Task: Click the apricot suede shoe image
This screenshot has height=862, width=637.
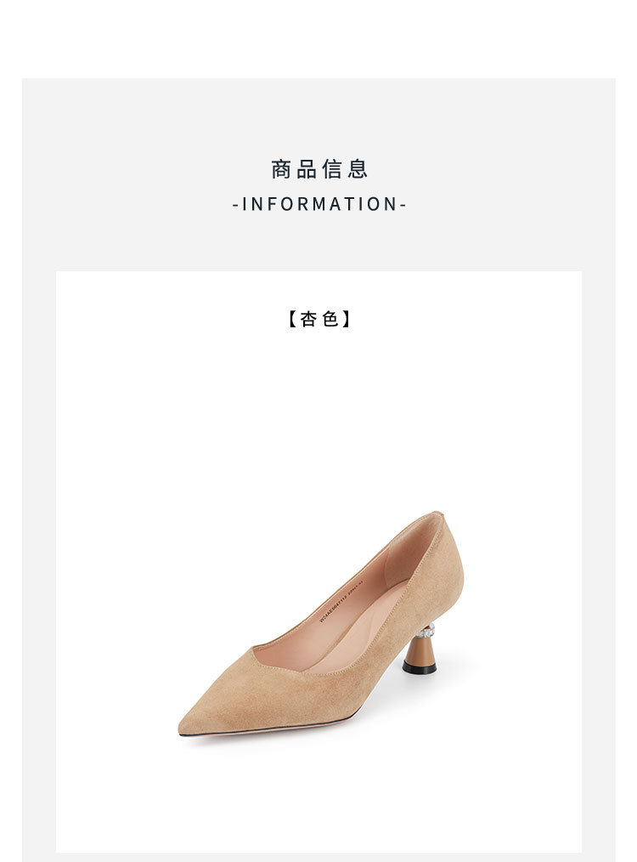Action: point(322,625)
